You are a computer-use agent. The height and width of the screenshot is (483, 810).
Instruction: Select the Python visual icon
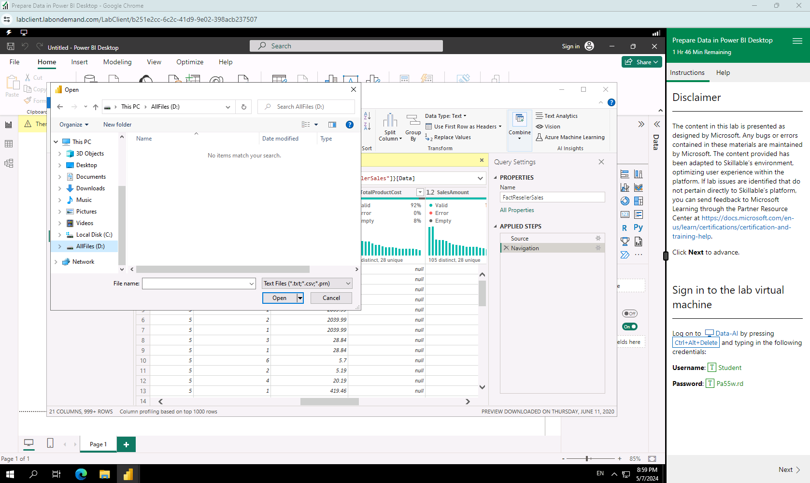[x=638, y=227]
